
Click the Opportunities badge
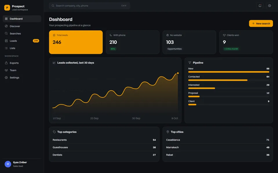(174, 49)
